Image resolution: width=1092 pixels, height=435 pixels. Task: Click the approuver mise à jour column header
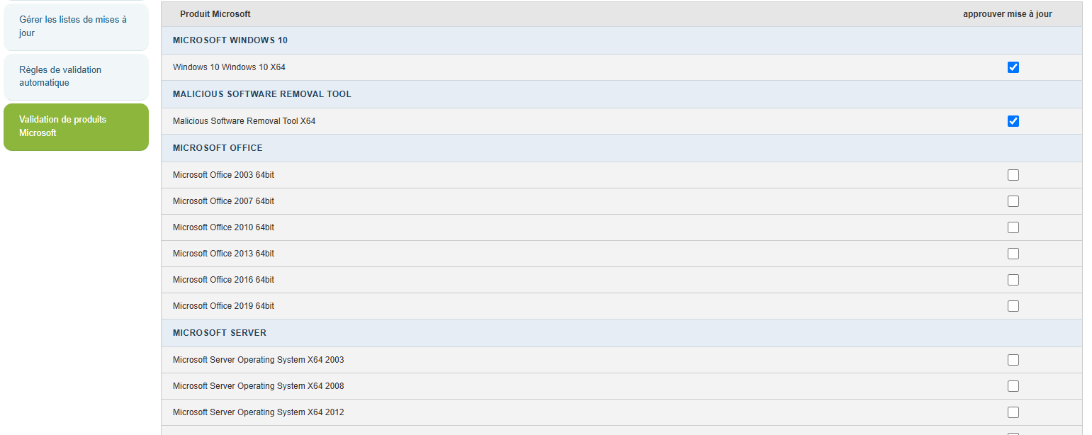(1007, 14)
